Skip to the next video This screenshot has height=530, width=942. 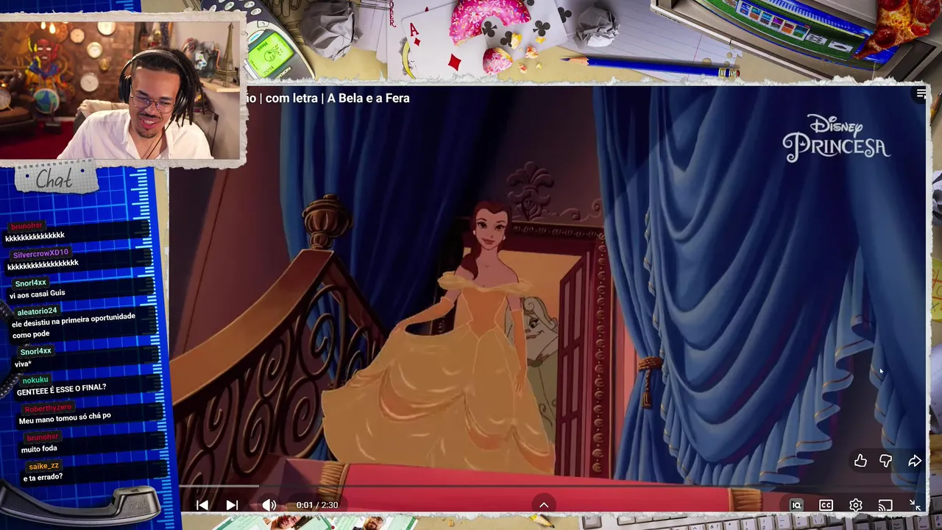[232, 505]
